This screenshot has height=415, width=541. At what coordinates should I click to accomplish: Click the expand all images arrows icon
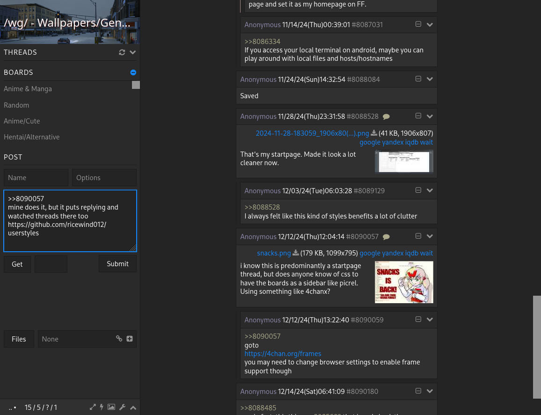click(x=93, y=407)
